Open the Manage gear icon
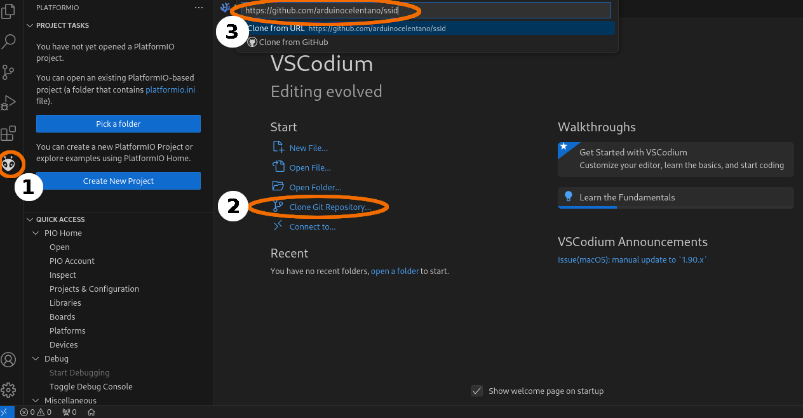Image resolution: width=803 pixels, height=418 pixels. [8, 389]
